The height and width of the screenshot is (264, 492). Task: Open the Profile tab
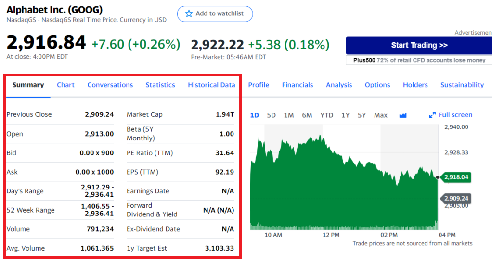(x=259, y=85)
